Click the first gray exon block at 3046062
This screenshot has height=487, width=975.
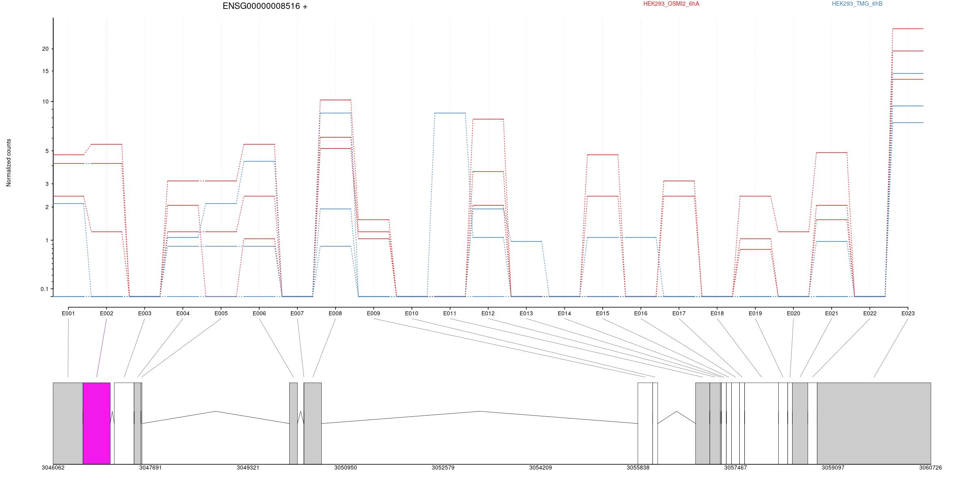coord(68,423)
